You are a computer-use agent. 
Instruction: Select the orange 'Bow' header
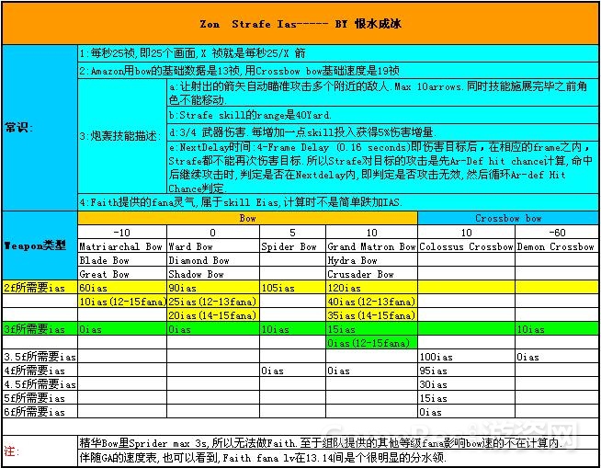point(247,218)
